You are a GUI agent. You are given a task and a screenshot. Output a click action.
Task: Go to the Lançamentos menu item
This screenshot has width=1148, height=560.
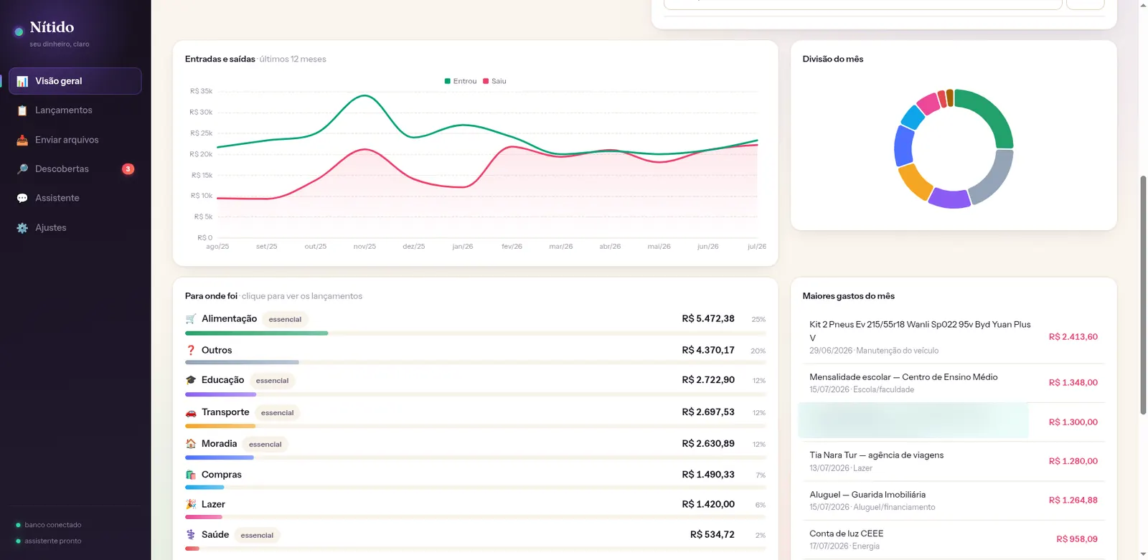tap(75, 110)
